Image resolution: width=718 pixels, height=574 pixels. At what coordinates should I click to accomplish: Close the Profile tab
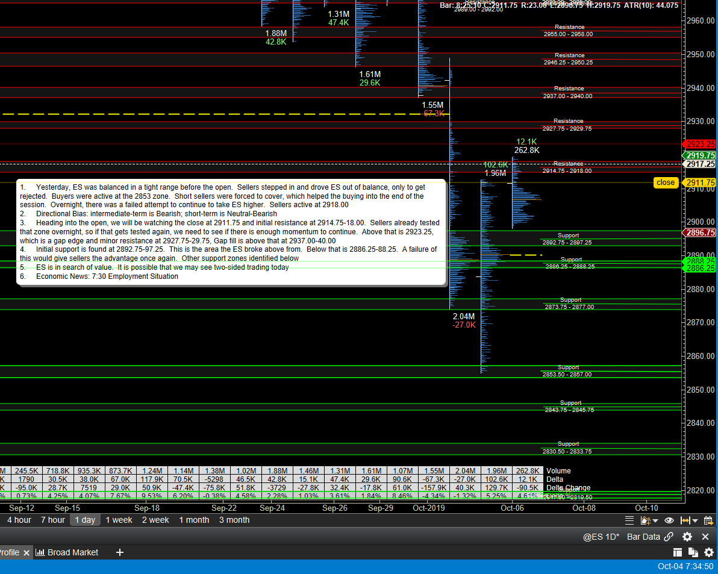point(27,553)
